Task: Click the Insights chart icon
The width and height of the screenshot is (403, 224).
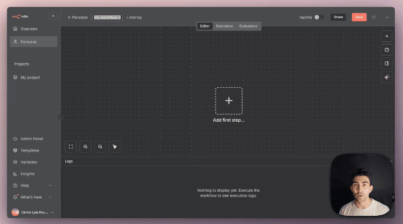Action: pyautogui.click(x=15, y=174)
